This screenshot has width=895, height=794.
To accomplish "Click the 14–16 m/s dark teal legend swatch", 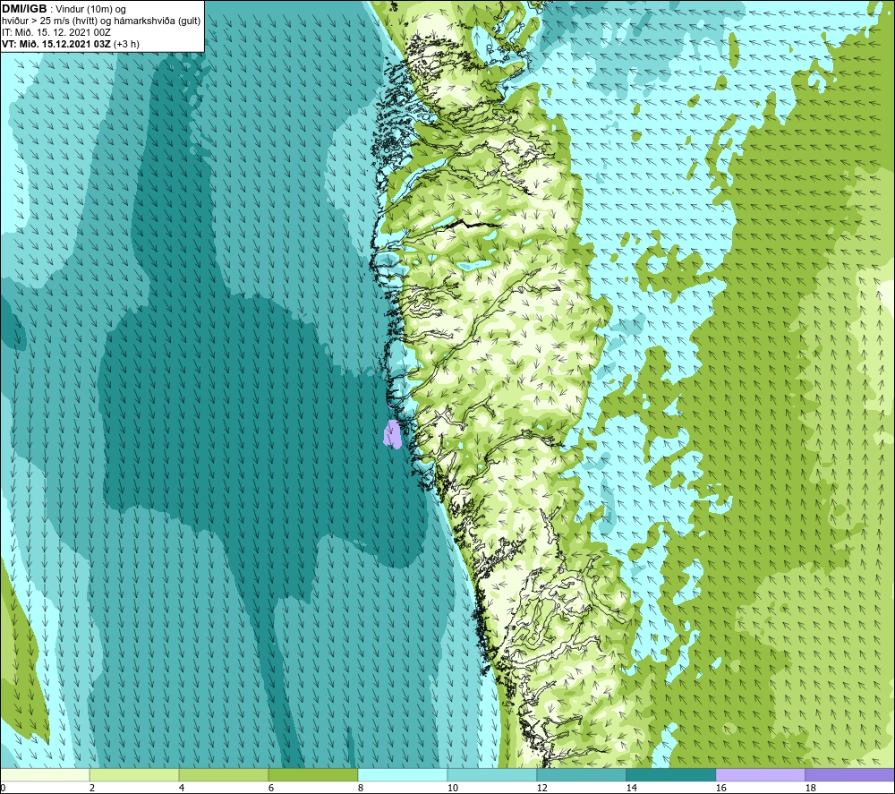I will [x=670, y=774].
